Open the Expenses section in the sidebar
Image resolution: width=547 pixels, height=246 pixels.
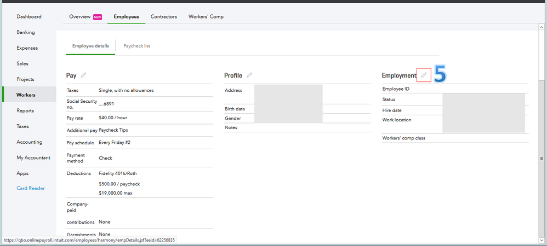pos(27,48)
